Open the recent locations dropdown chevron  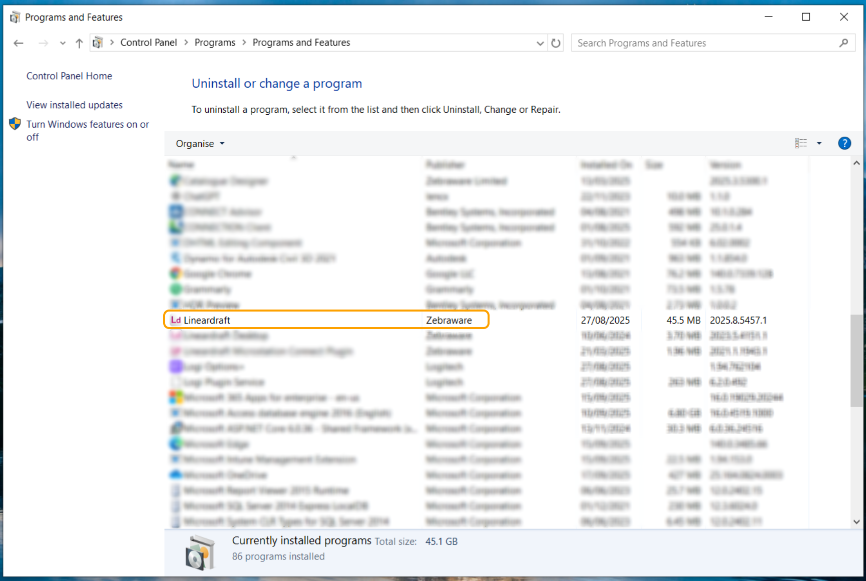[x=63, y=43]
